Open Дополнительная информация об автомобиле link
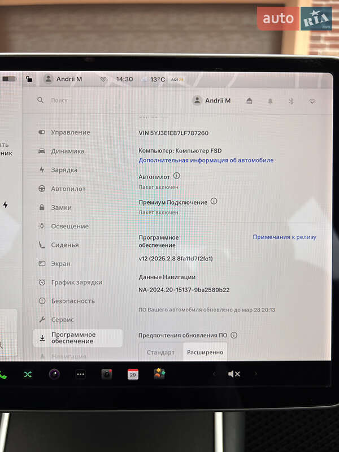 click(206, 160)
